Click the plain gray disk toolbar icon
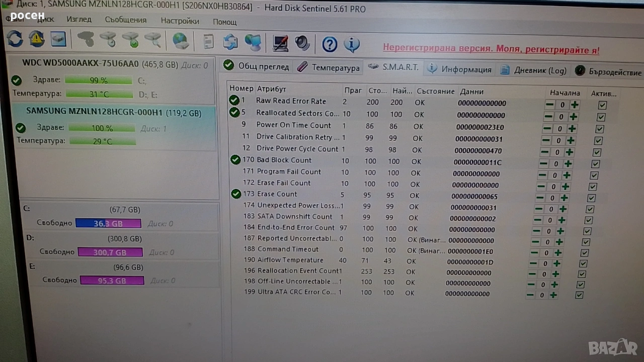This screenshot has width=644, height=362. click(86, 39)
